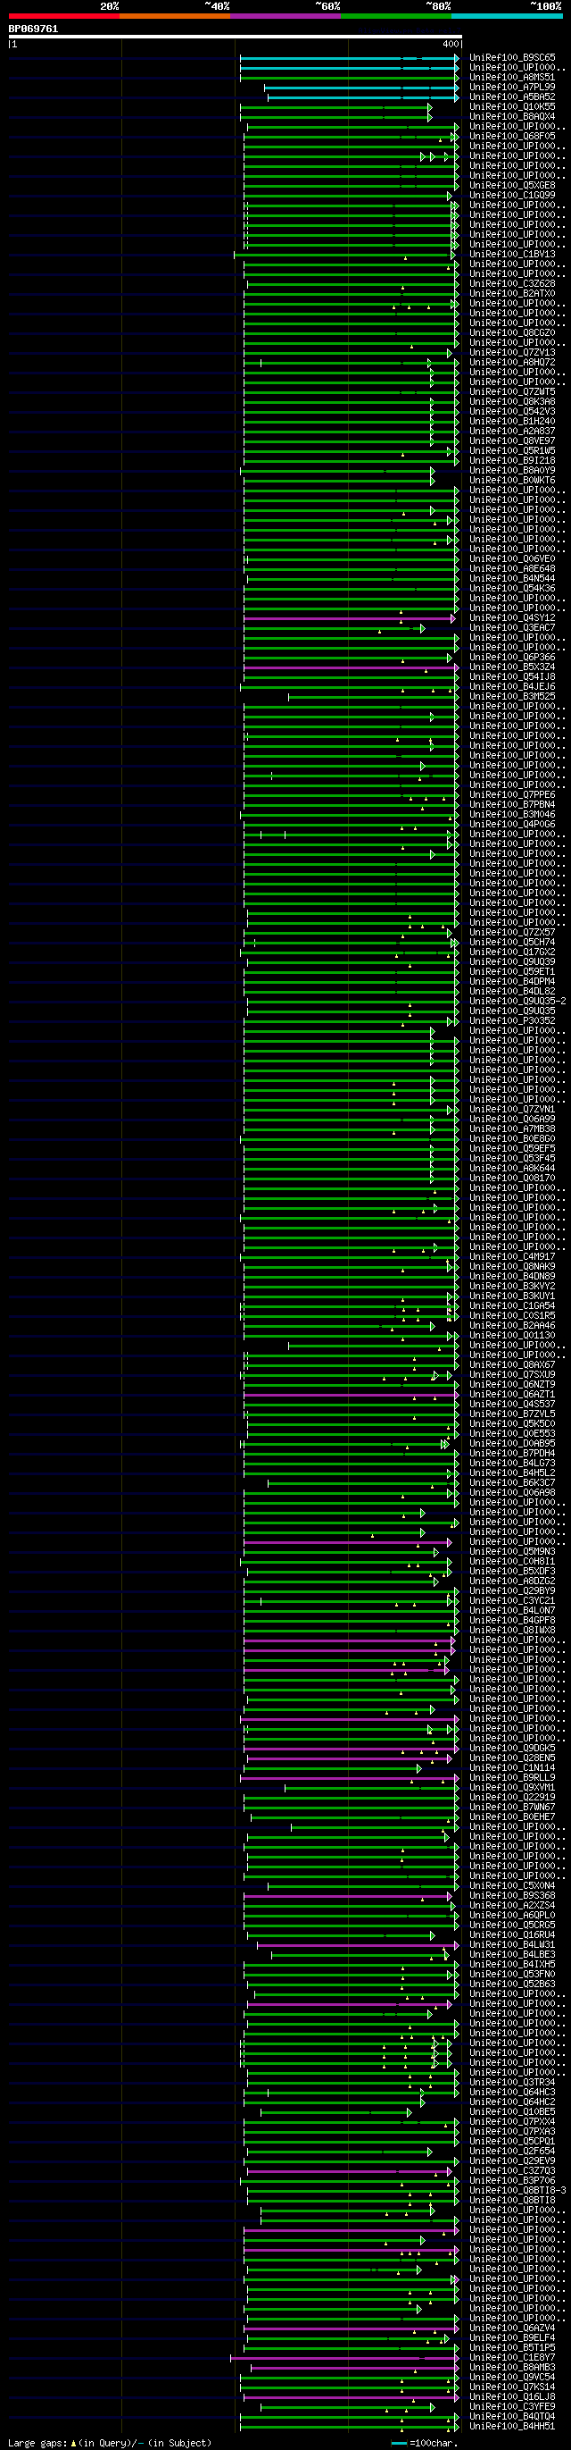571x2450 pixels.
Task: Click the UniRef100_Q59ET1 label
Action: 512,972
